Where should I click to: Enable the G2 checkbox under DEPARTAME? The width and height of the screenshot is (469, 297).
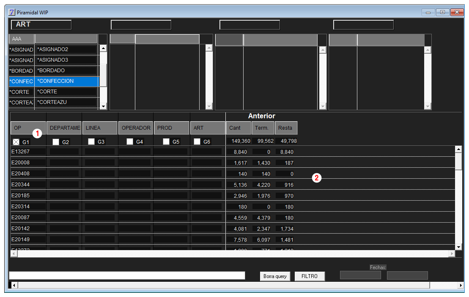click(x=56, y=142)
